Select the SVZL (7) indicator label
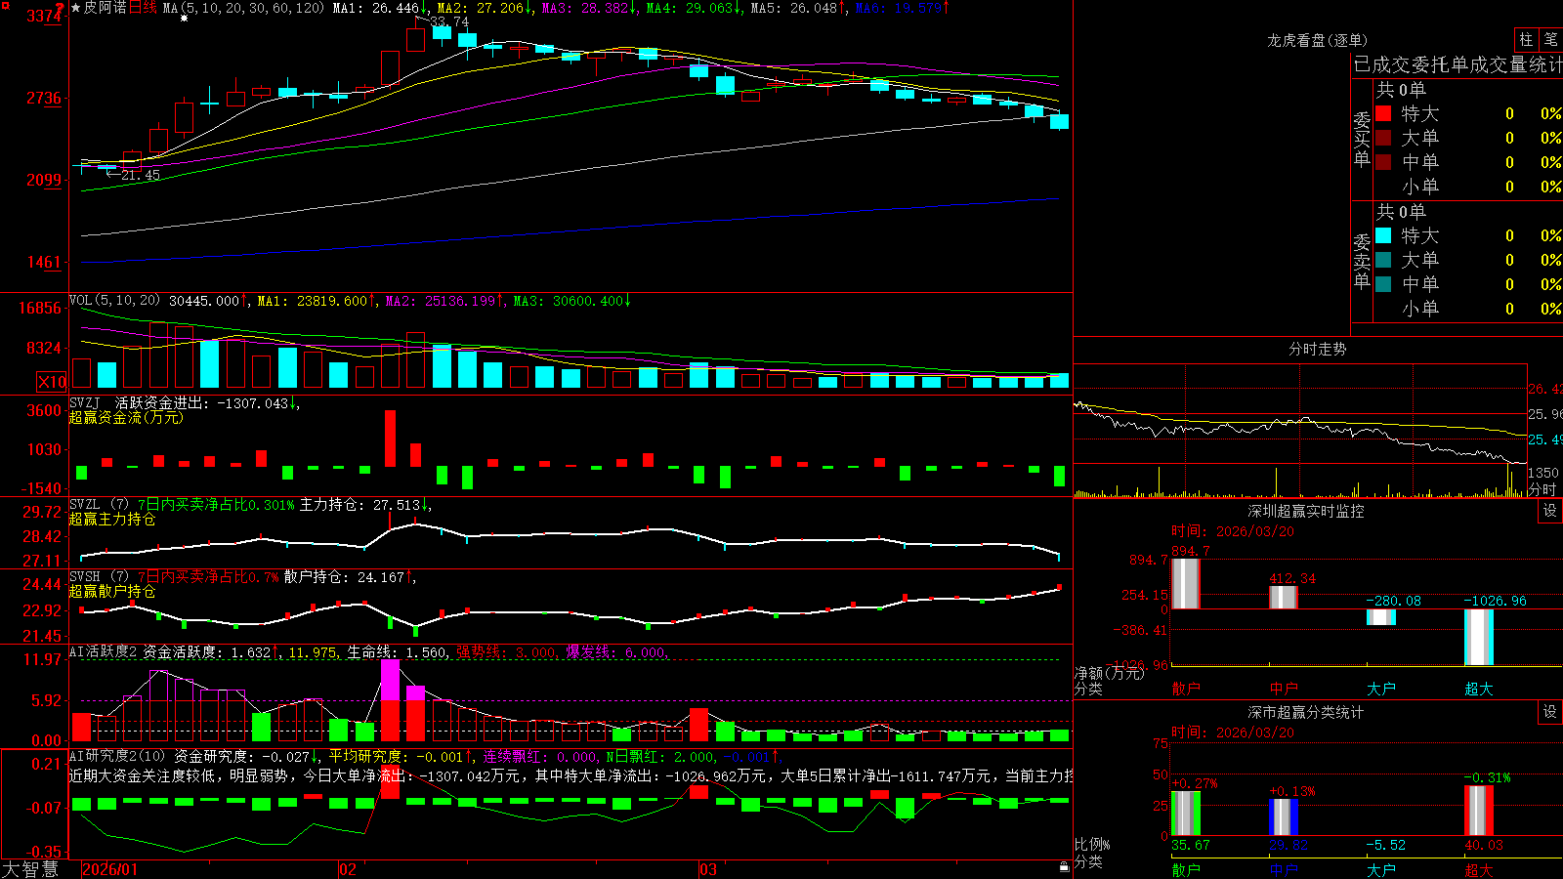This screenshot has height=879, width=1563. point(99,505)
